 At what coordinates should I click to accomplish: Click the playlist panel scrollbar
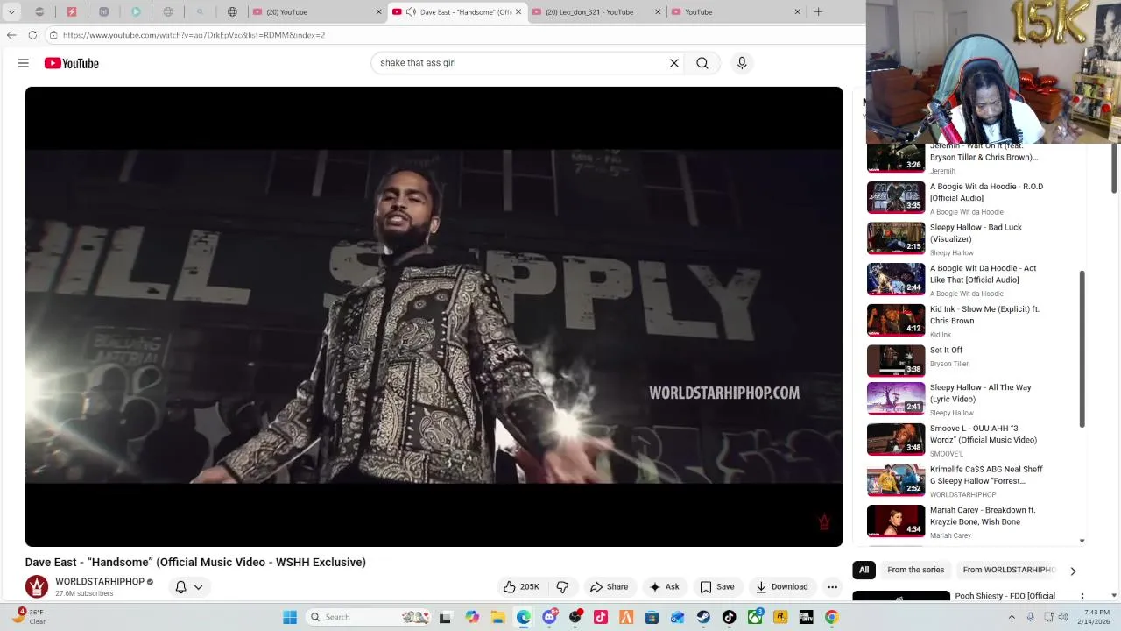[x=1082, y=348]
